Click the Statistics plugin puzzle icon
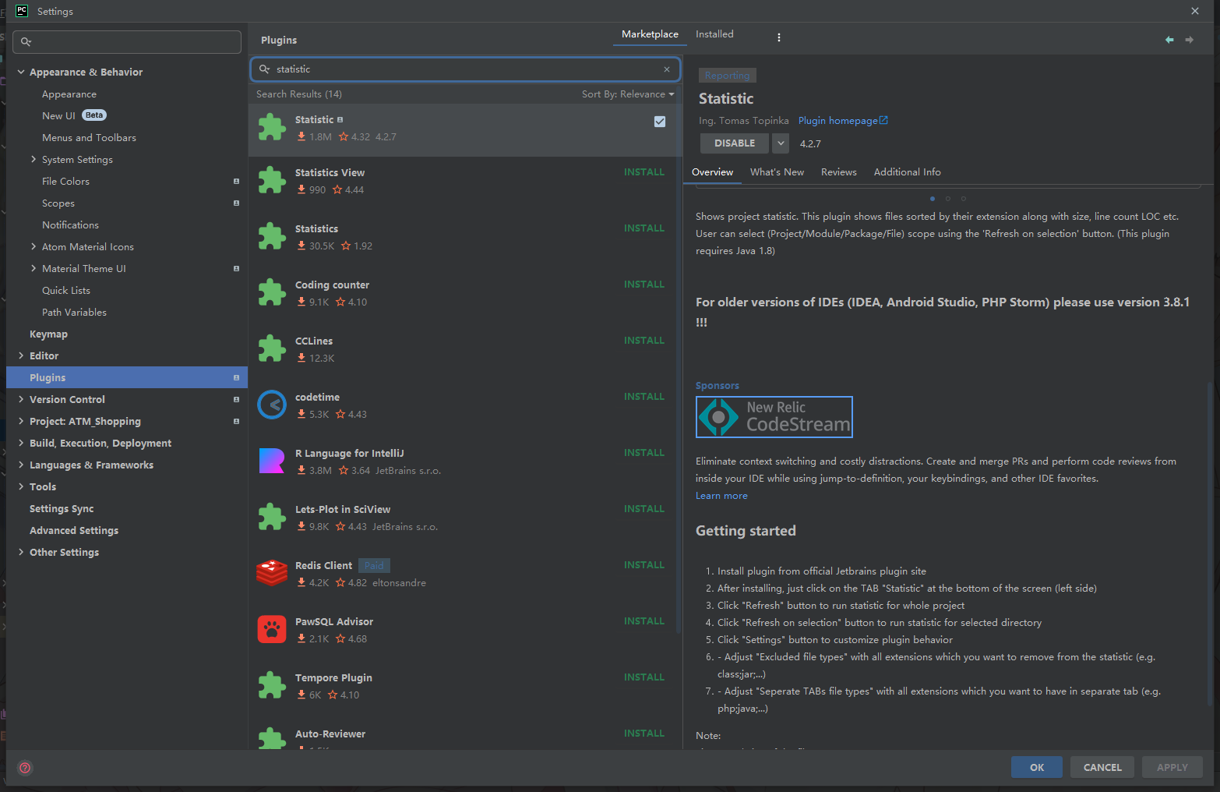The image size is (1220, 792). coord(272,236)
